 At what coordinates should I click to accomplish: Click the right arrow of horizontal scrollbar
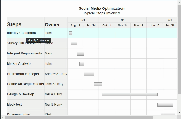[175, 117]
